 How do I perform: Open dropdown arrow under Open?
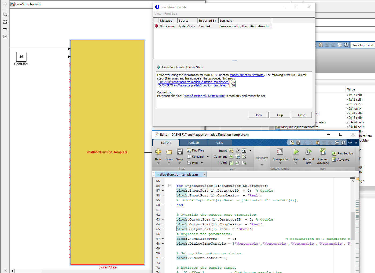(169, 163)
